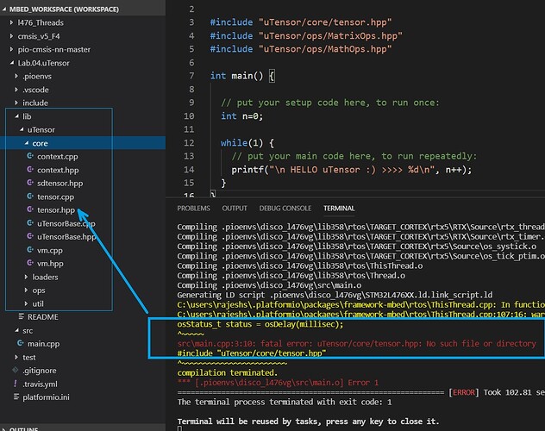
Task: Open uTensorBase.hpp file
Action: click(66, 237)
